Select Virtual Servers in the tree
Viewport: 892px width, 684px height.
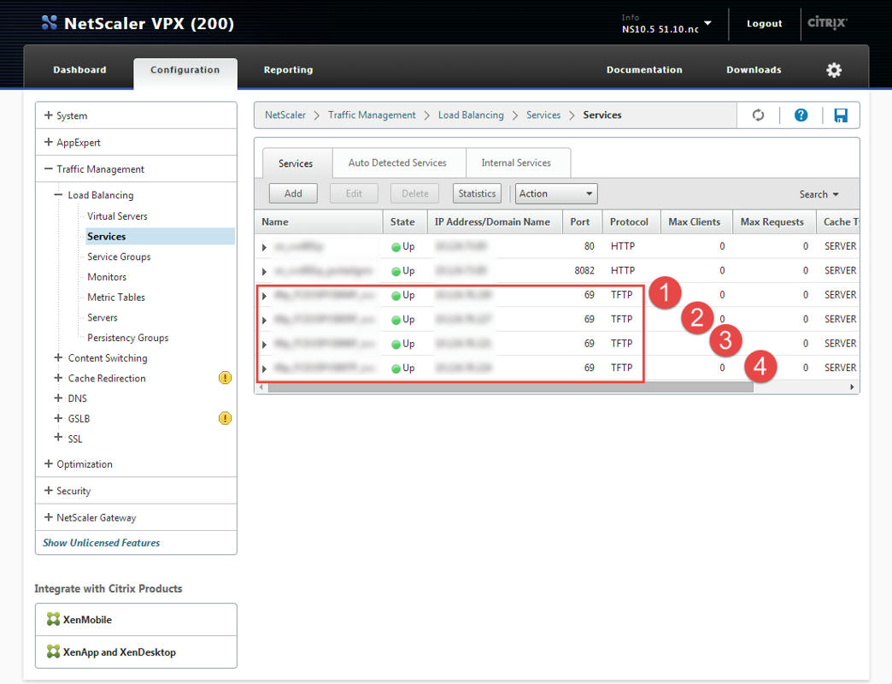coord(117,216)
